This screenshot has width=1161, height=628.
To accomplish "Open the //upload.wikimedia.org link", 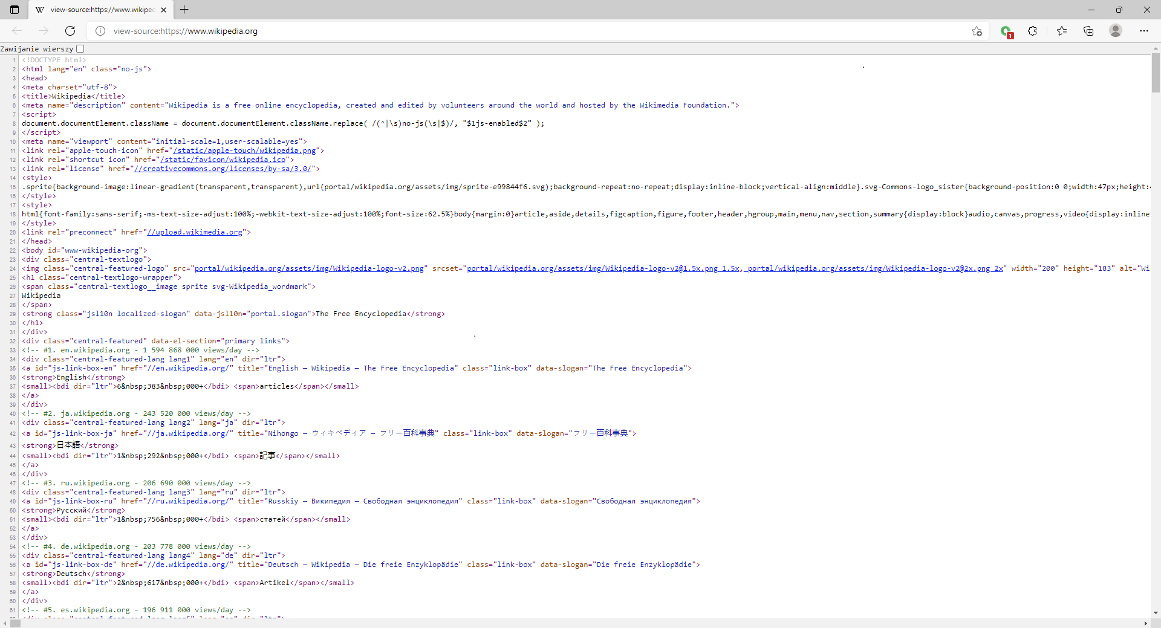I will click(x=195, y=232).
